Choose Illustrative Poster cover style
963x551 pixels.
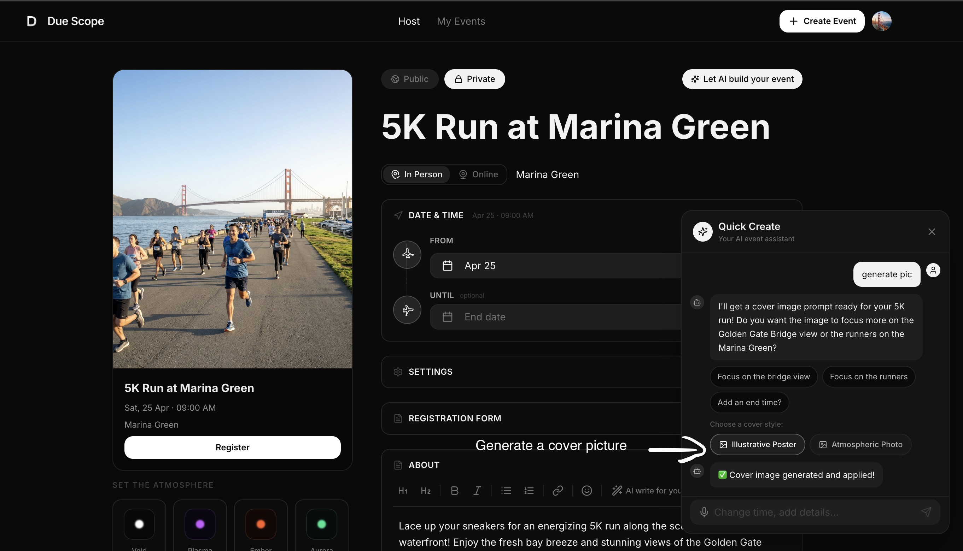(757, 444)
